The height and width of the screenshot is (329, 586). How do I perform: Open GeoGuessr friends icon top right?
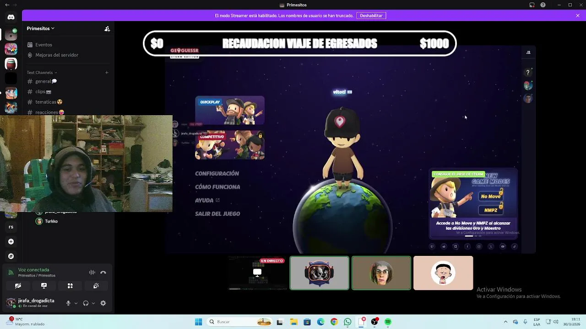click(528, 53)
